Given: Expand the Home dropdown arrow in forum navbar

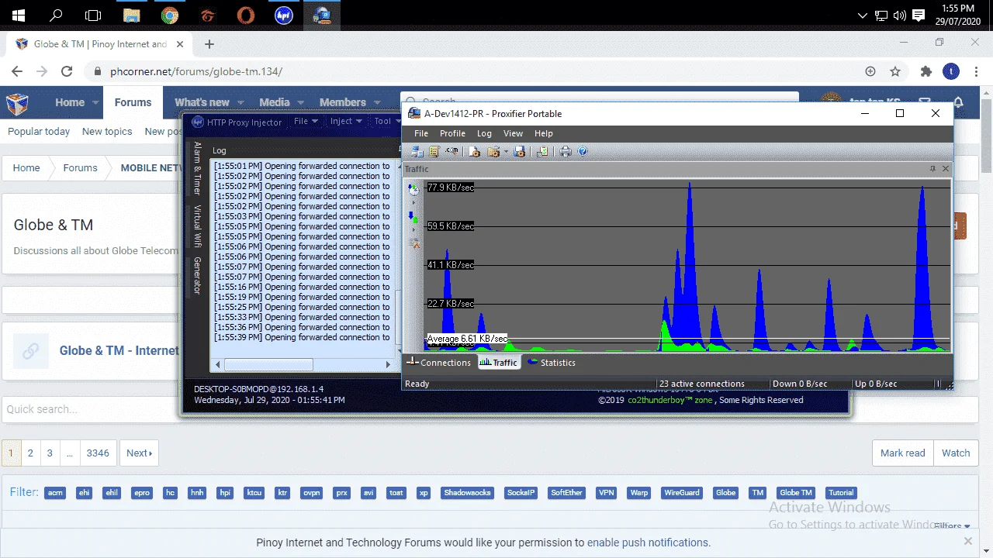Looking at the screenshot, I should pos(96,102).
